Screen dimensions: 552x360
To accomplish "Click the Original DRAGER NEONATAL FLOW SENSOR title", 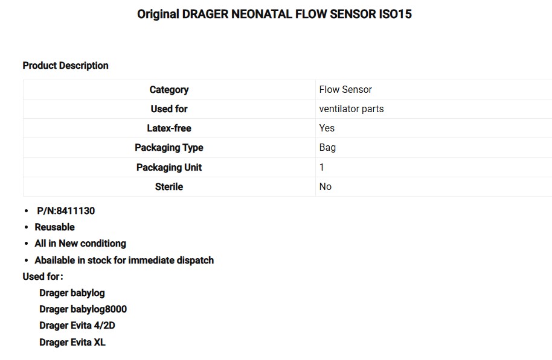I will coord(274,14).
